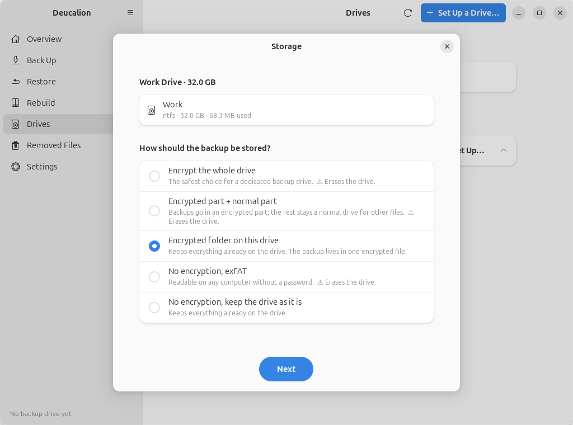Click the Deucalion app title
The image size is (573, 425).
pos(72,13)
